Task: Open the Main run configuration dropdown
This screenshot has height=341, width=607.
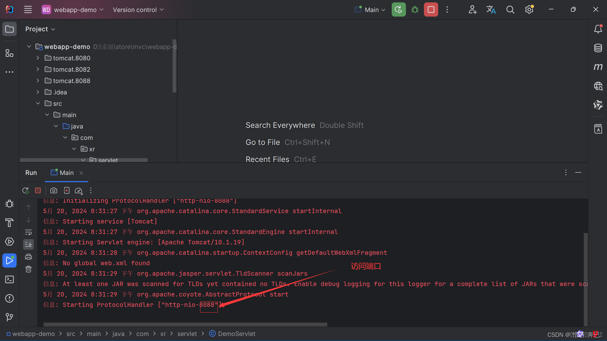Action: (x=370, y=10)
